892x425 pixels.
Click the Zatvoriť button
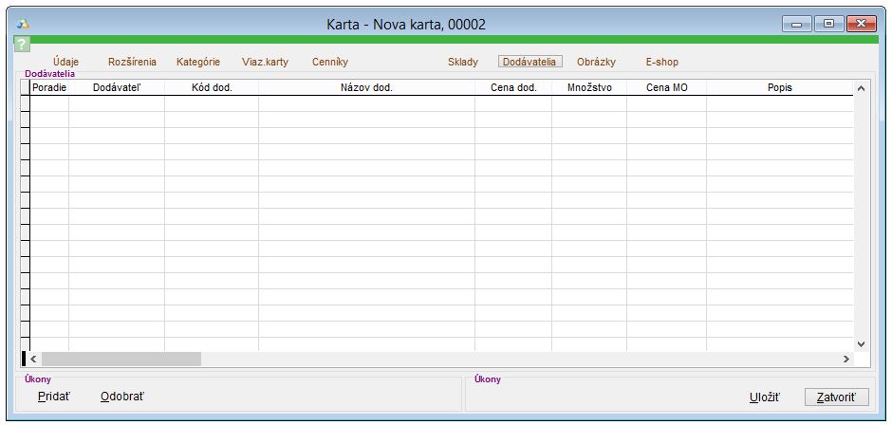[836, 397]
